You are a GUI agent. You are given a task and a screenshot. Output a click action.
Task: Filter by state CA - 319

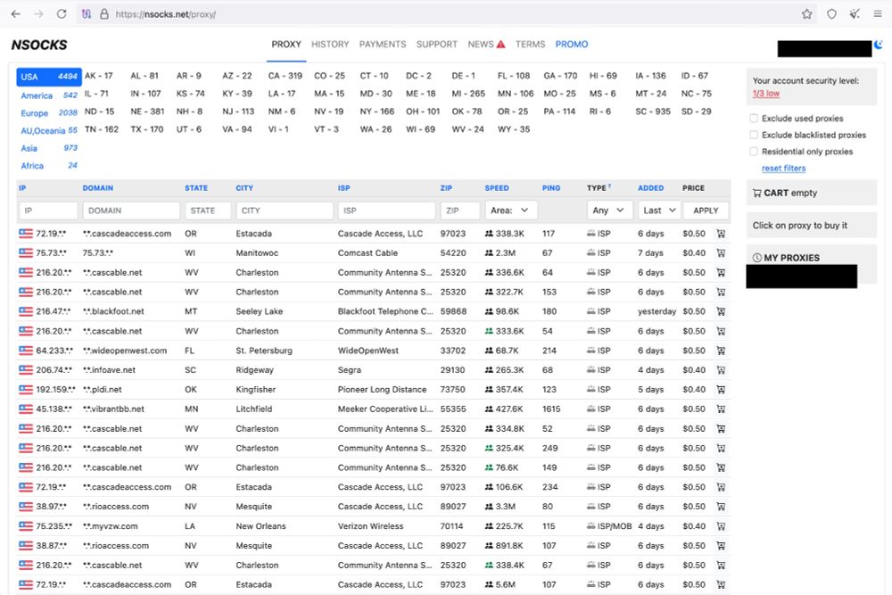click(x=285, y=76)
